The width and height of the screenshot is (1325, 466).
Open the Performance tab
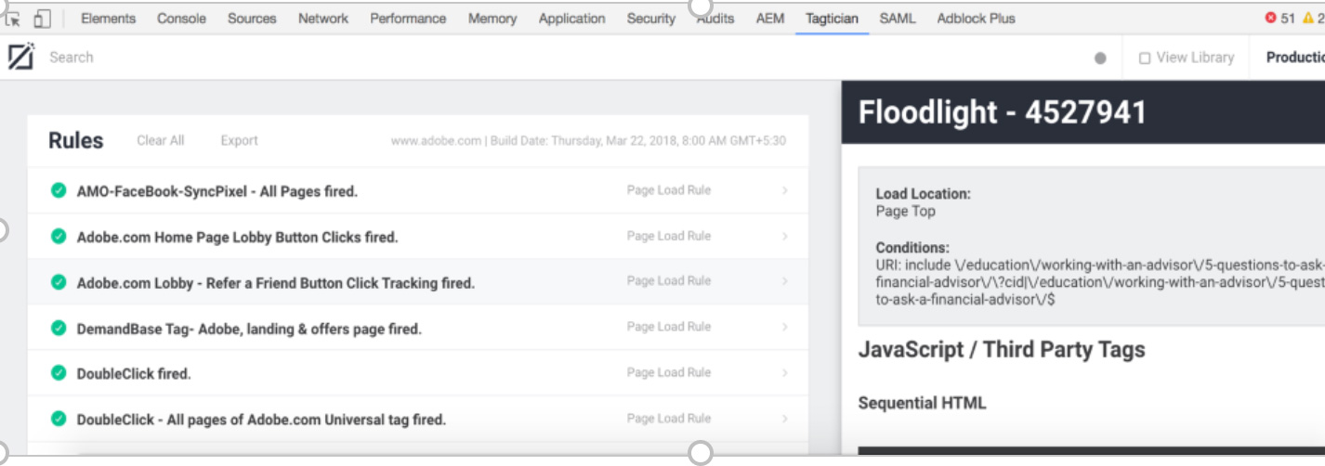point(408,19)
